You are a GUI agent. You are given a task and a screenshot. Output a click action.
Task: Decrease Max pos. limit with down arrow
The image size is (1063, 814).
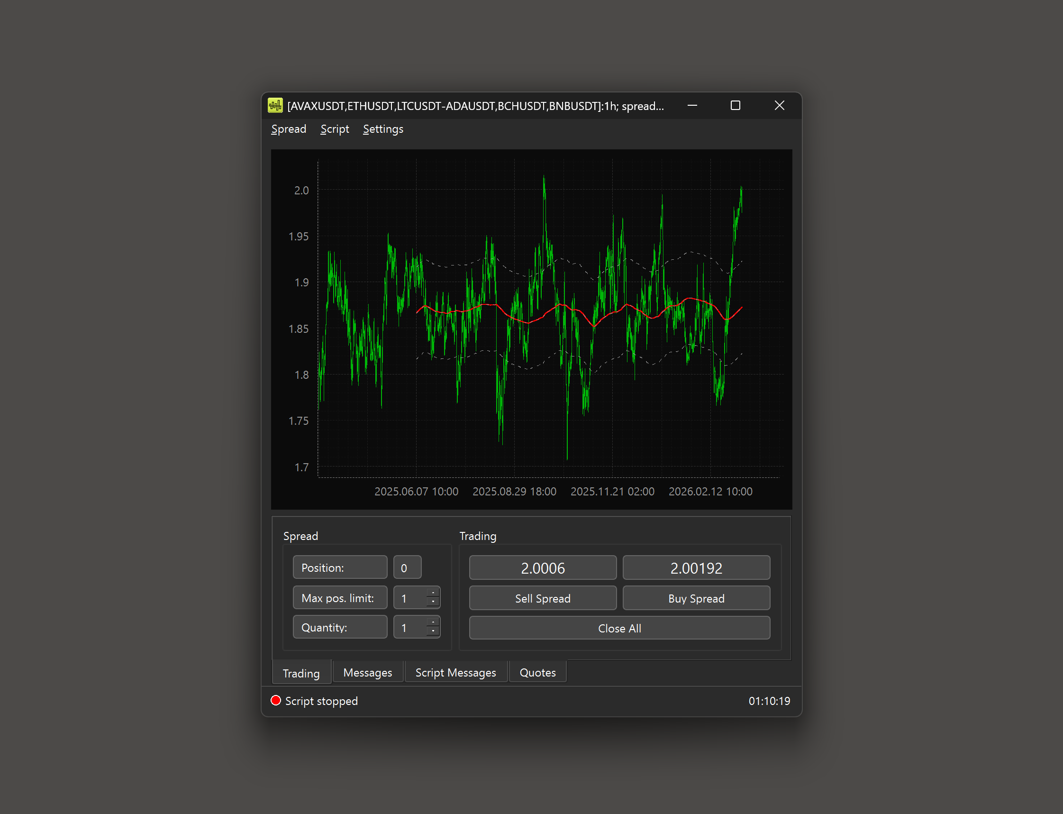click(433, 602)
